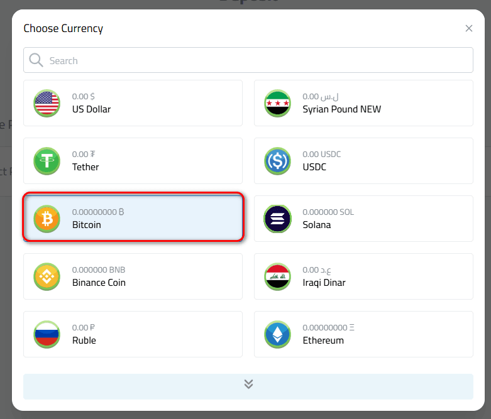
Task: Click the 0.00 ₮ Tether balance
Action: 84,155
